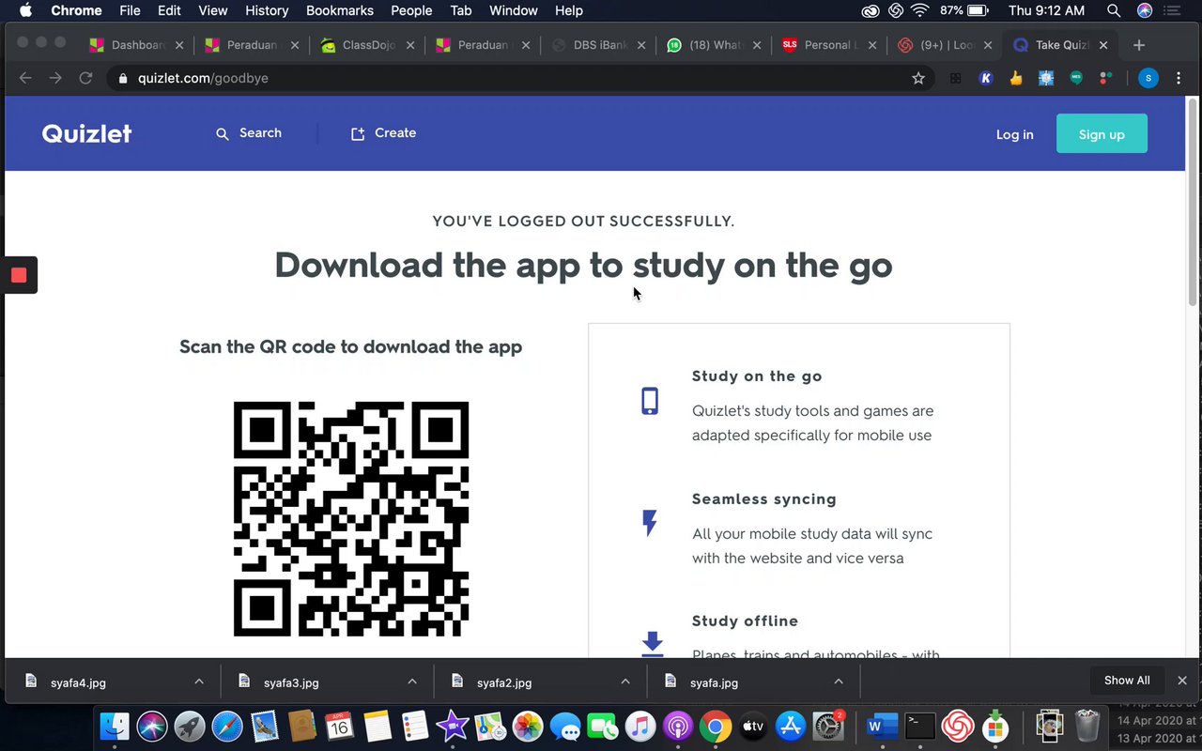1202x751 pixels.
Task: Open the Bookmarks menu
Action: point(340,10)
